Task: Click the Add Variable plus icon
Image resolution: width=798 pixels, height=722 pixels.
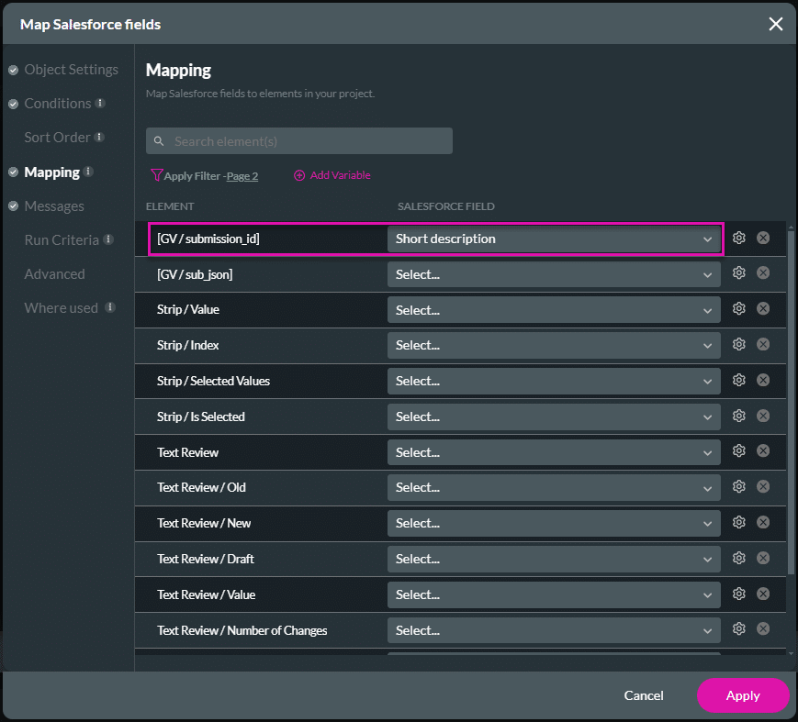Action: 298,175
